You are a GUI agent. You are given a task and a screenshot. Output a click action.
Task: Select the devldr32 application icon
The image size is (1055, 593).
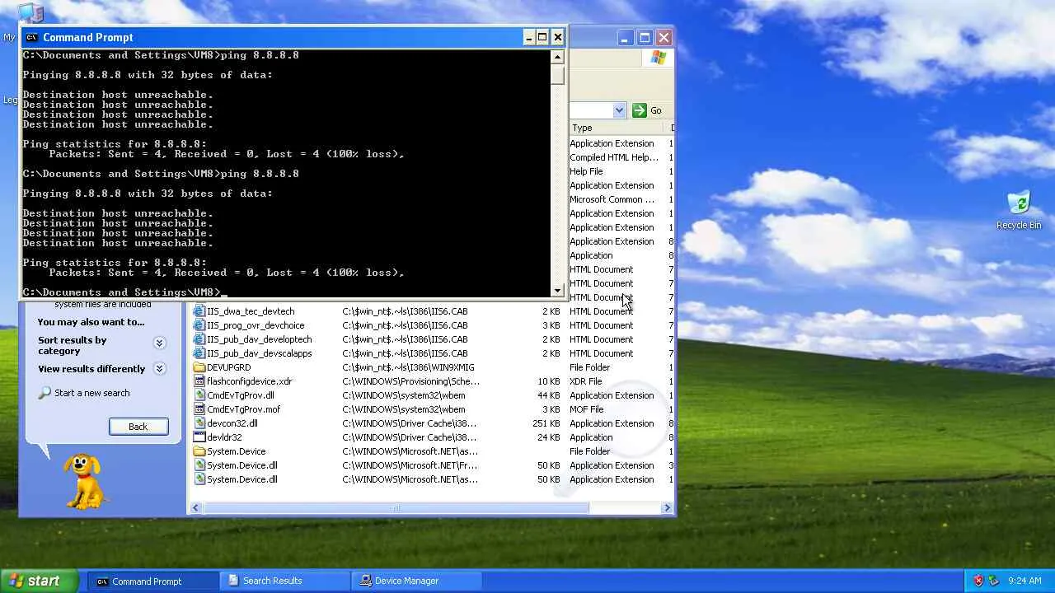(x=199, y=437)
